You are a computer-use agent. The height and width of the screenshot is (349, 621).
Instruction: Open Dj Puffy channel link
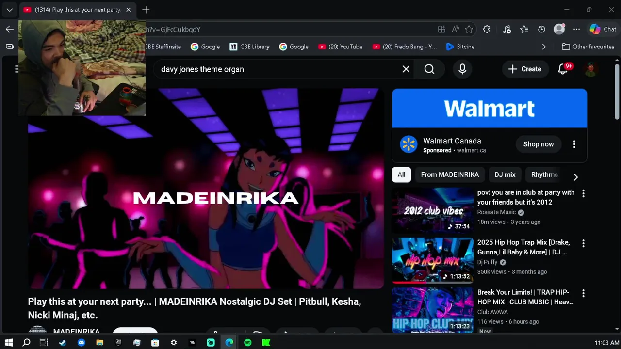(487, 262)
